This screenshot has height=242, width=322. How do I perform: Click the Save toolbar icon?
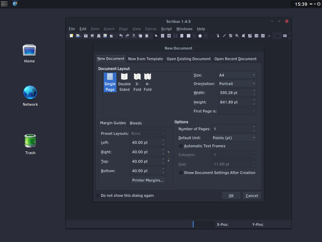click(86, 36)
